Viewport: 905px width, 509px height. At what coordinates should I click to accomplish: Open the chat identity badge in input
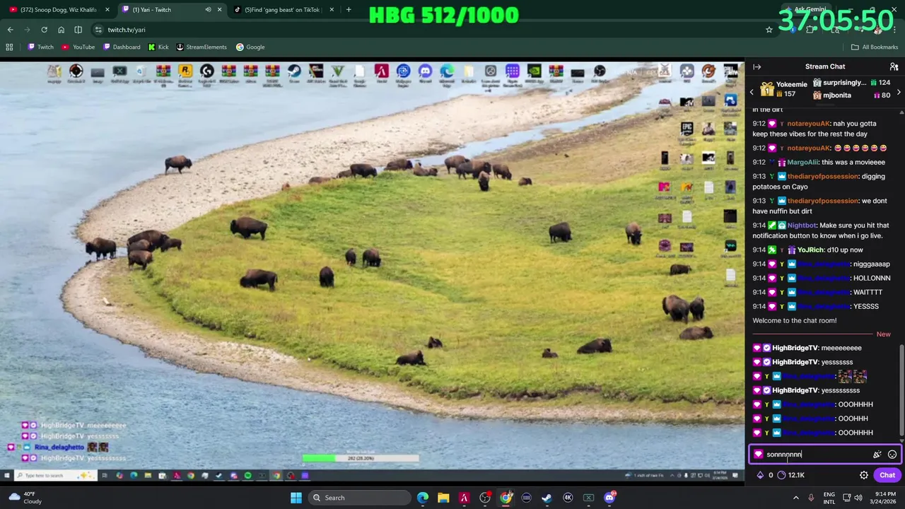(x=759, y=455)
